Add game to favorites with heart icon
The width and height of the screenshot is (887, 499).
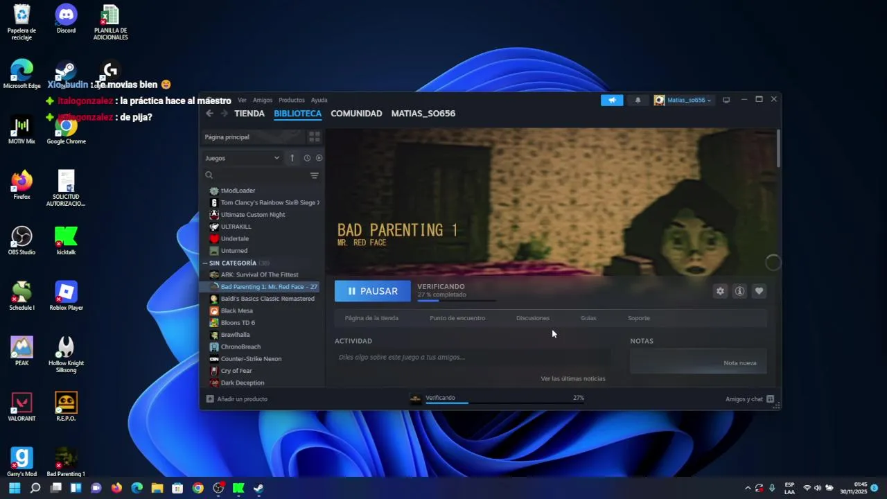759,291
